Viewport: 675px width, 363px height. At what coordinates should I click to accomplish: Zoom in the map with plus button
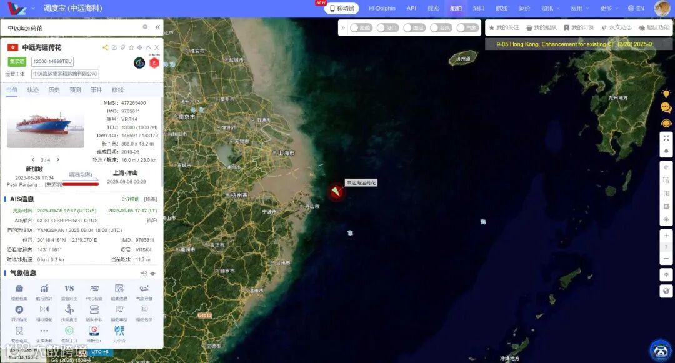[x=666, y=236]
